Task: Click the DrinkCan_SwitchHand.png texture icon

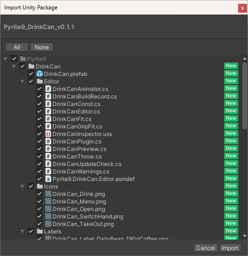Action: tap(48, 216)
